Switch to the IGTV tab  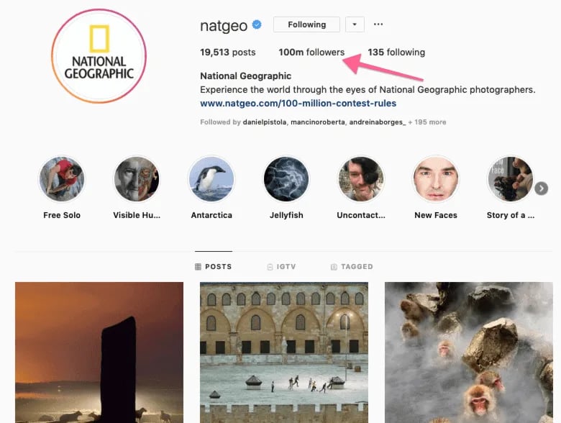click(280, 267)
